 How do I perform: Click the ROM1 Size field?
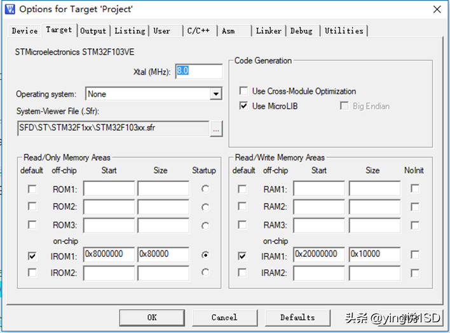[x=163, y=188]
